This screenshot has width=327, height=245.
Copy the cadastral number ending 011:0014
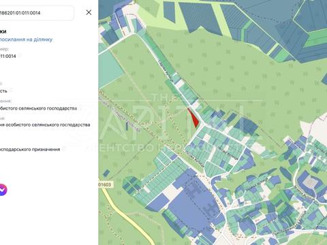pos(20,56)
